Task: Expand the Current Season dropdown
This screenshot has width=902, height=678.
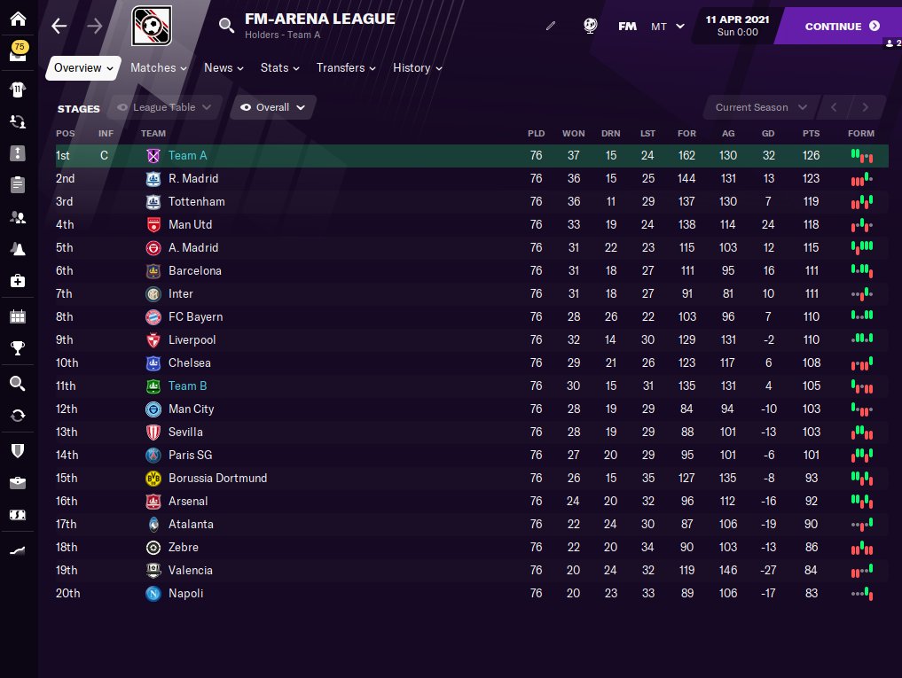Action: click(761, 107)
